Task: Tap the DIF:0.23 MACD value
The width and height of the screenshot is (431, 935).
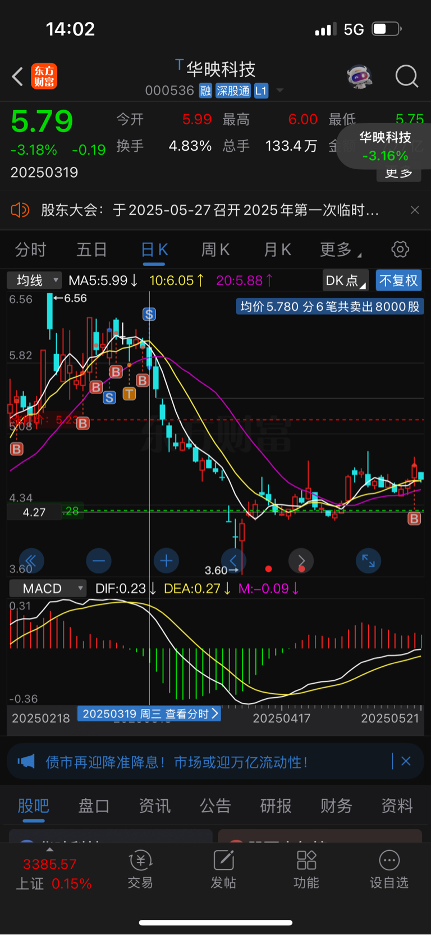Action: tap(126, 589)
